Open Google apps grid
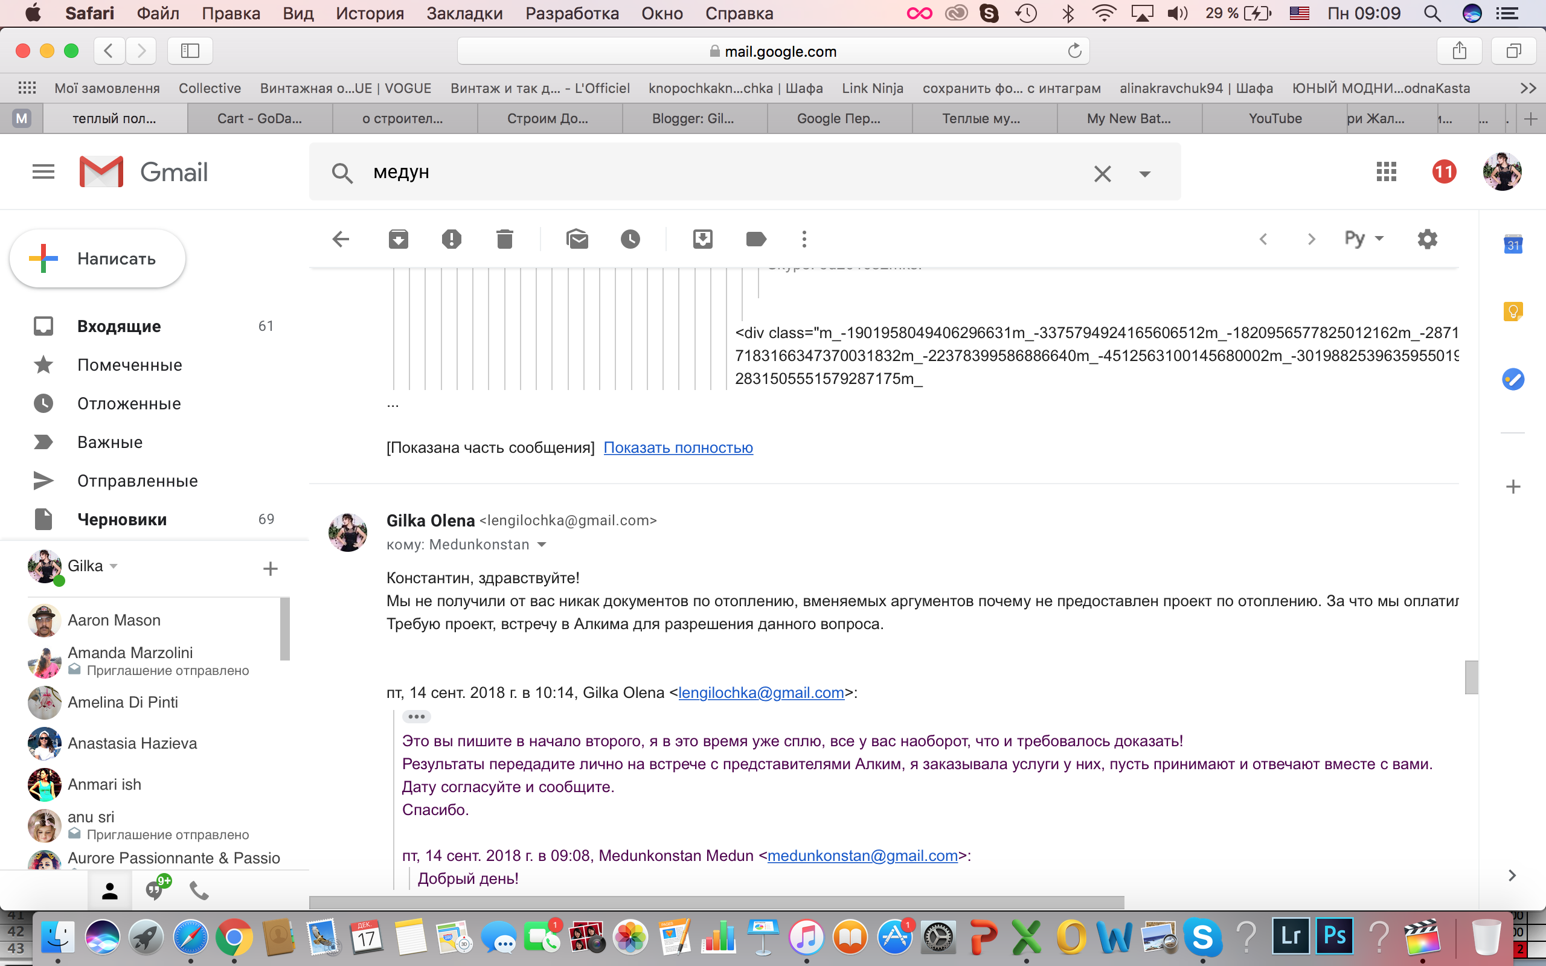Viewport: 1546px width, 966px height. (x=1387, y=171)
